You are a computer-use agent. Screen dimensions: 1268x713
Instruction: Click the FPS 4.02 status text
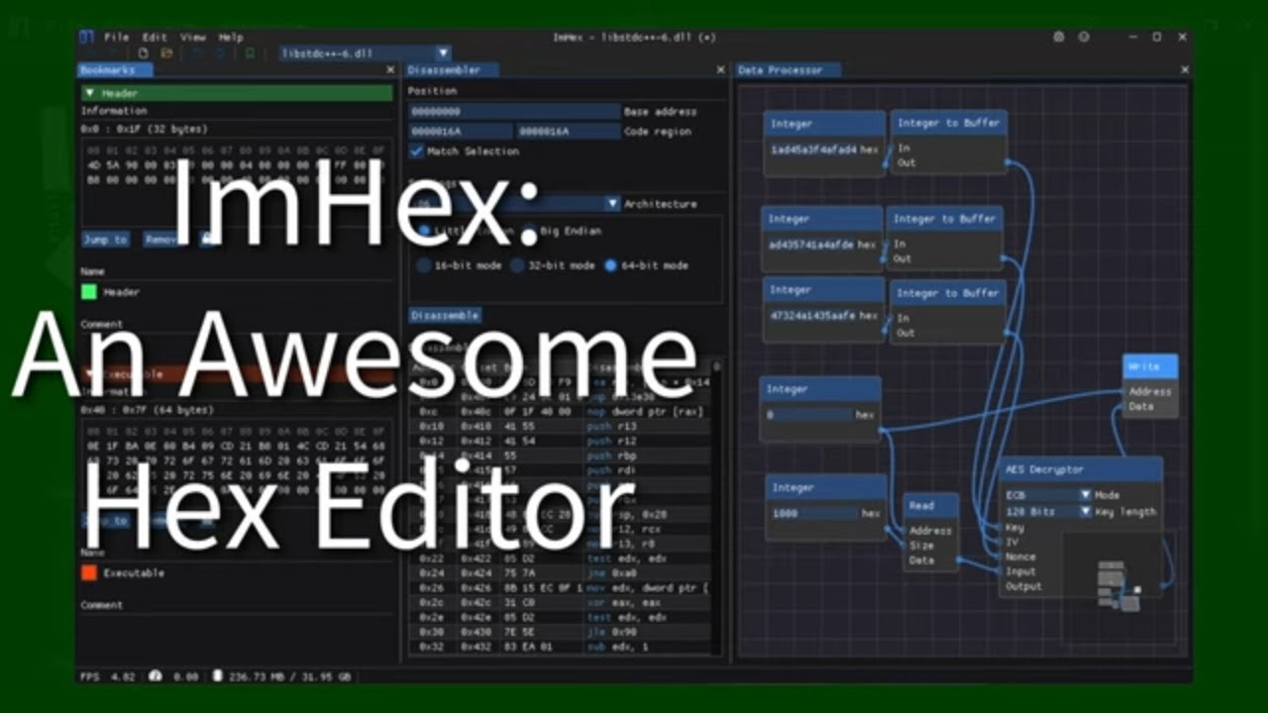click(107, 676)
